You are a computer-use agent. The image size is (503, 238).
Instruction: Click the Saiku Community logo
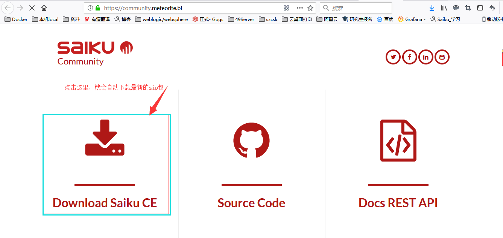(95, 53)
